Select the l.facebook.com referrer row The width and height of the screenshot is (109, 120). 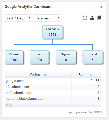[53, 87]
